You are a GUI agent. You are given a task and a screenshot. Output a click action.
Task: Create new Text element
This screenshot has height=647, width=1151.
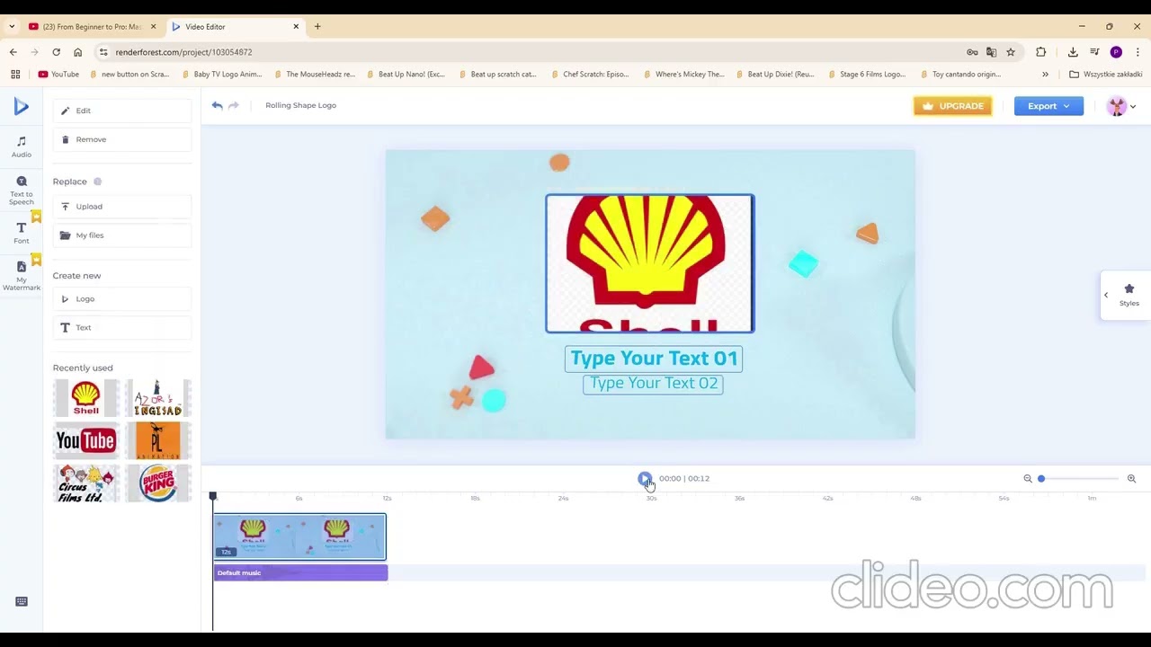122,327
